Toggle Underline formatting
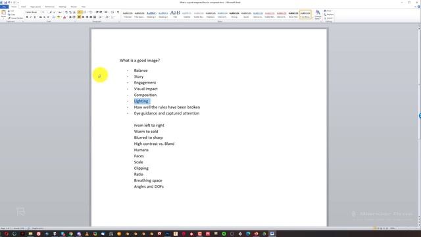Viewport: 421px width, 237px height. 35,17
